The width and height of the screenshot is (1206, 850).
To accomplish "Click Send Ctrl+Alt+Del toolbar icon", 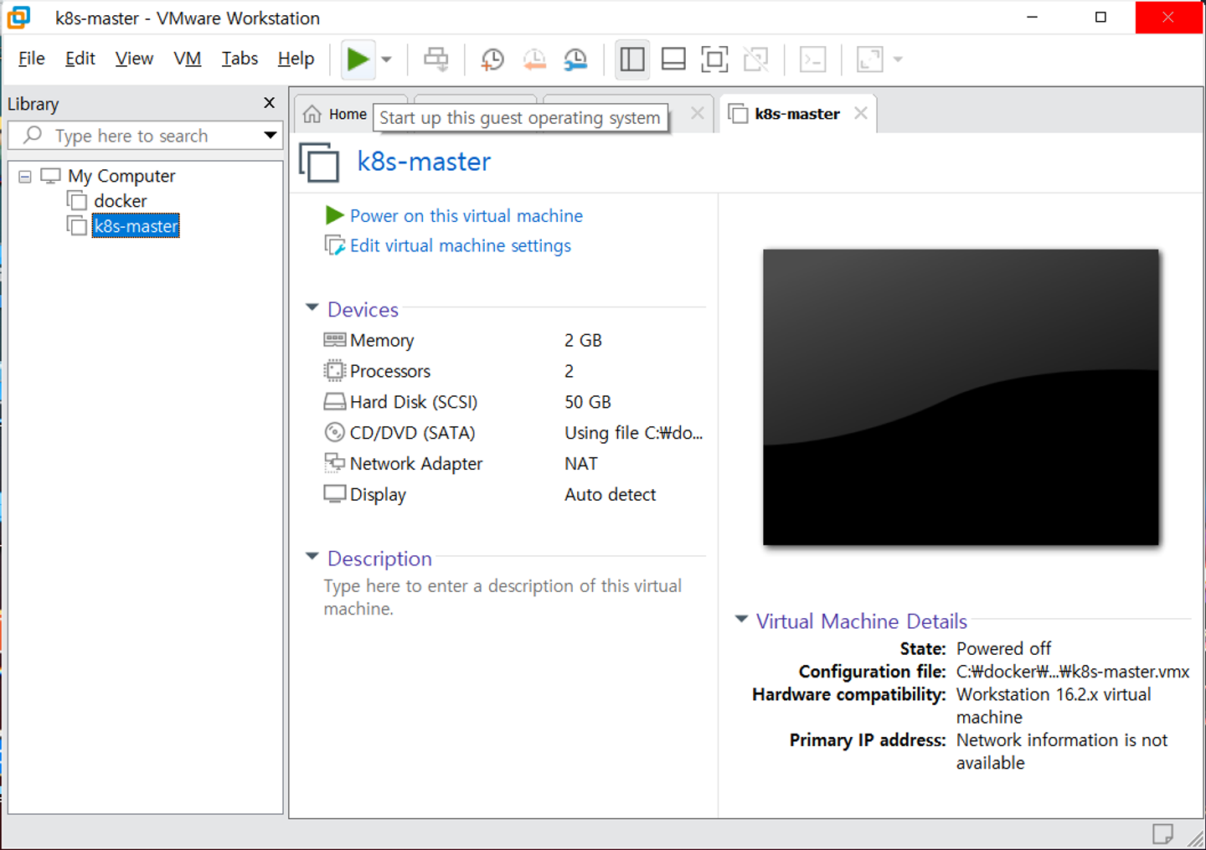I will coord(436,59).
